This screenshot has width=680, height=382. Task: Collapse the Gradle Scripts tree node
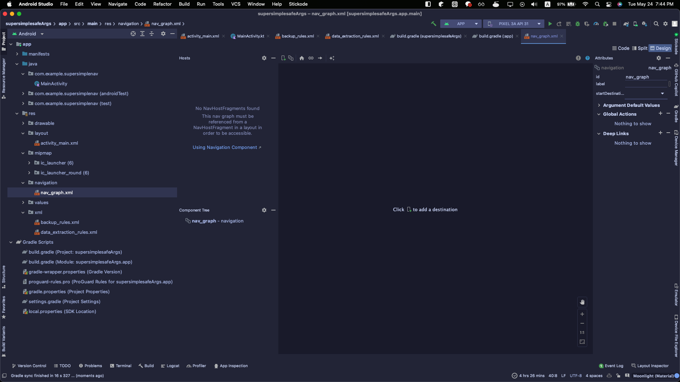click(x=11, y=242)
